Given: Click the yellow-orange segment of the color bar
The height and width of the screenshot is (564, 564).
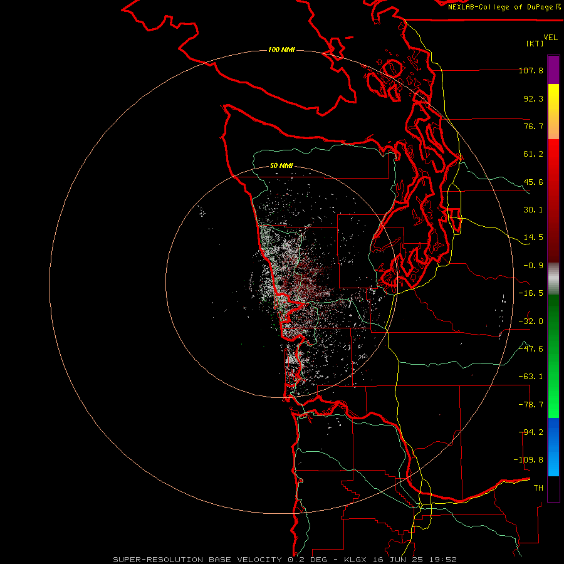Looking at the screenshot, I should pyautogui.click(x=553, y=112).
